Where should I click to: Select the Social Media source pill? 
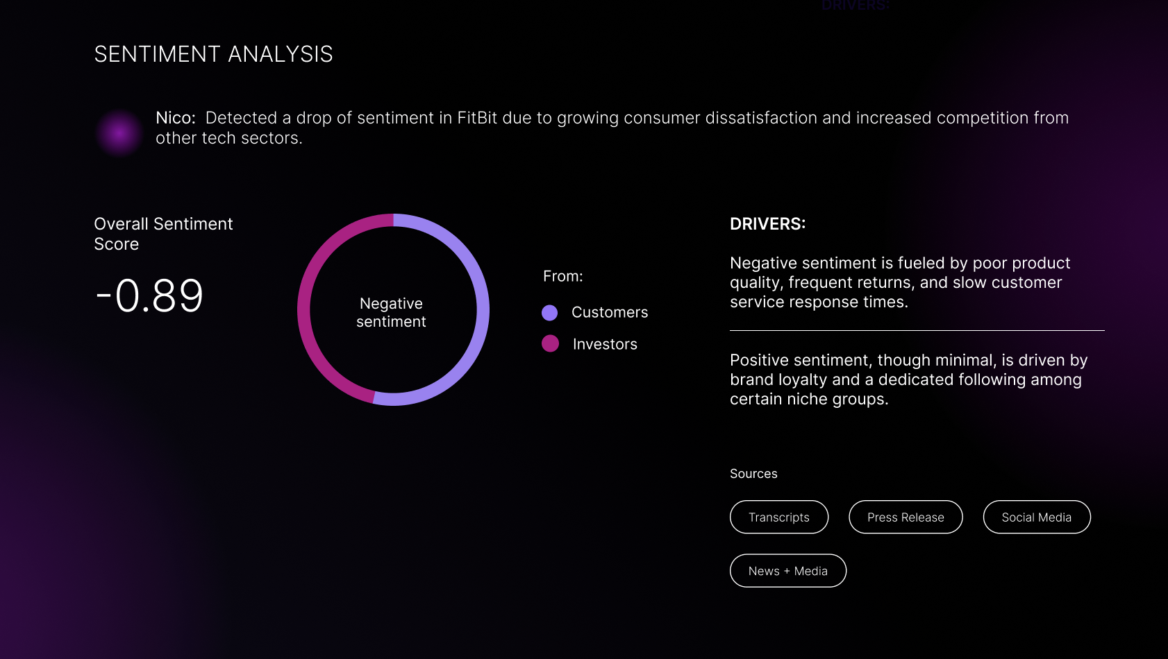[1037, 517]
